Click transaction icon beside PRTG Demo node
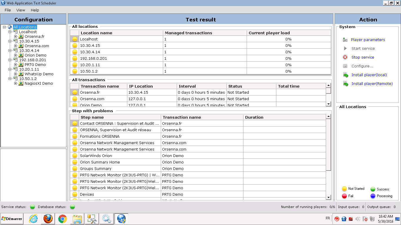The height and width of the screenshot is (225, 401). pos(21,64)
